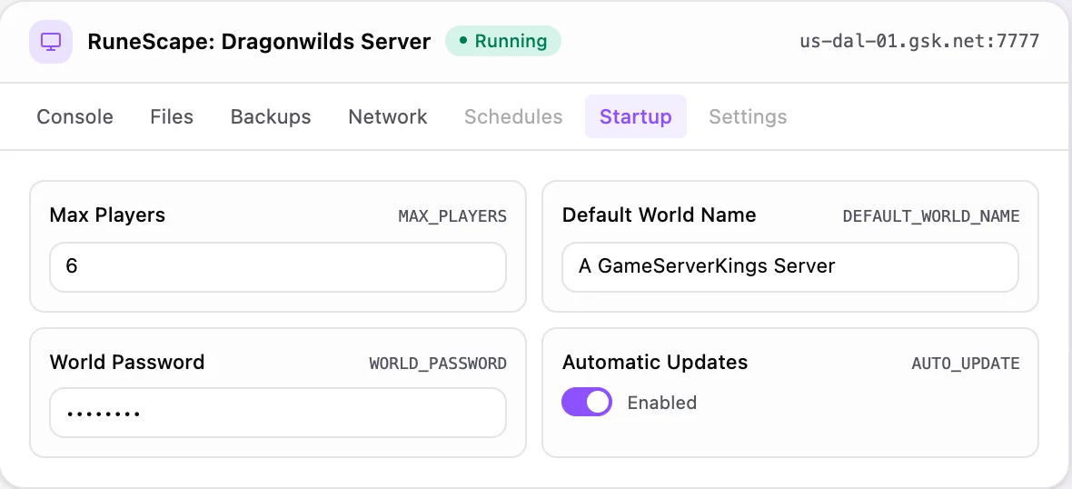Click the purple server monitor icon
1072x489 pixels.
pyautogui.click(x=51, y=42)
